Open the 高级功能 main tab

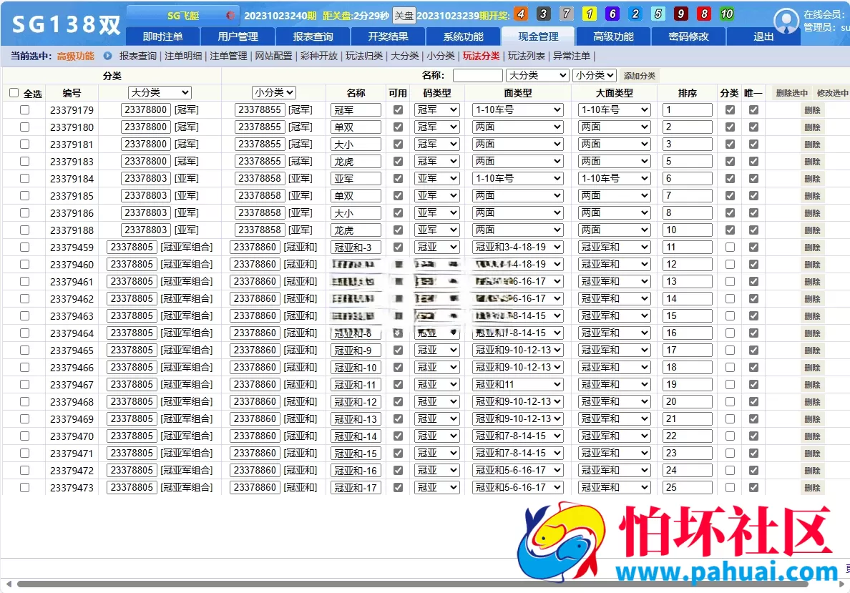[613, 36]
